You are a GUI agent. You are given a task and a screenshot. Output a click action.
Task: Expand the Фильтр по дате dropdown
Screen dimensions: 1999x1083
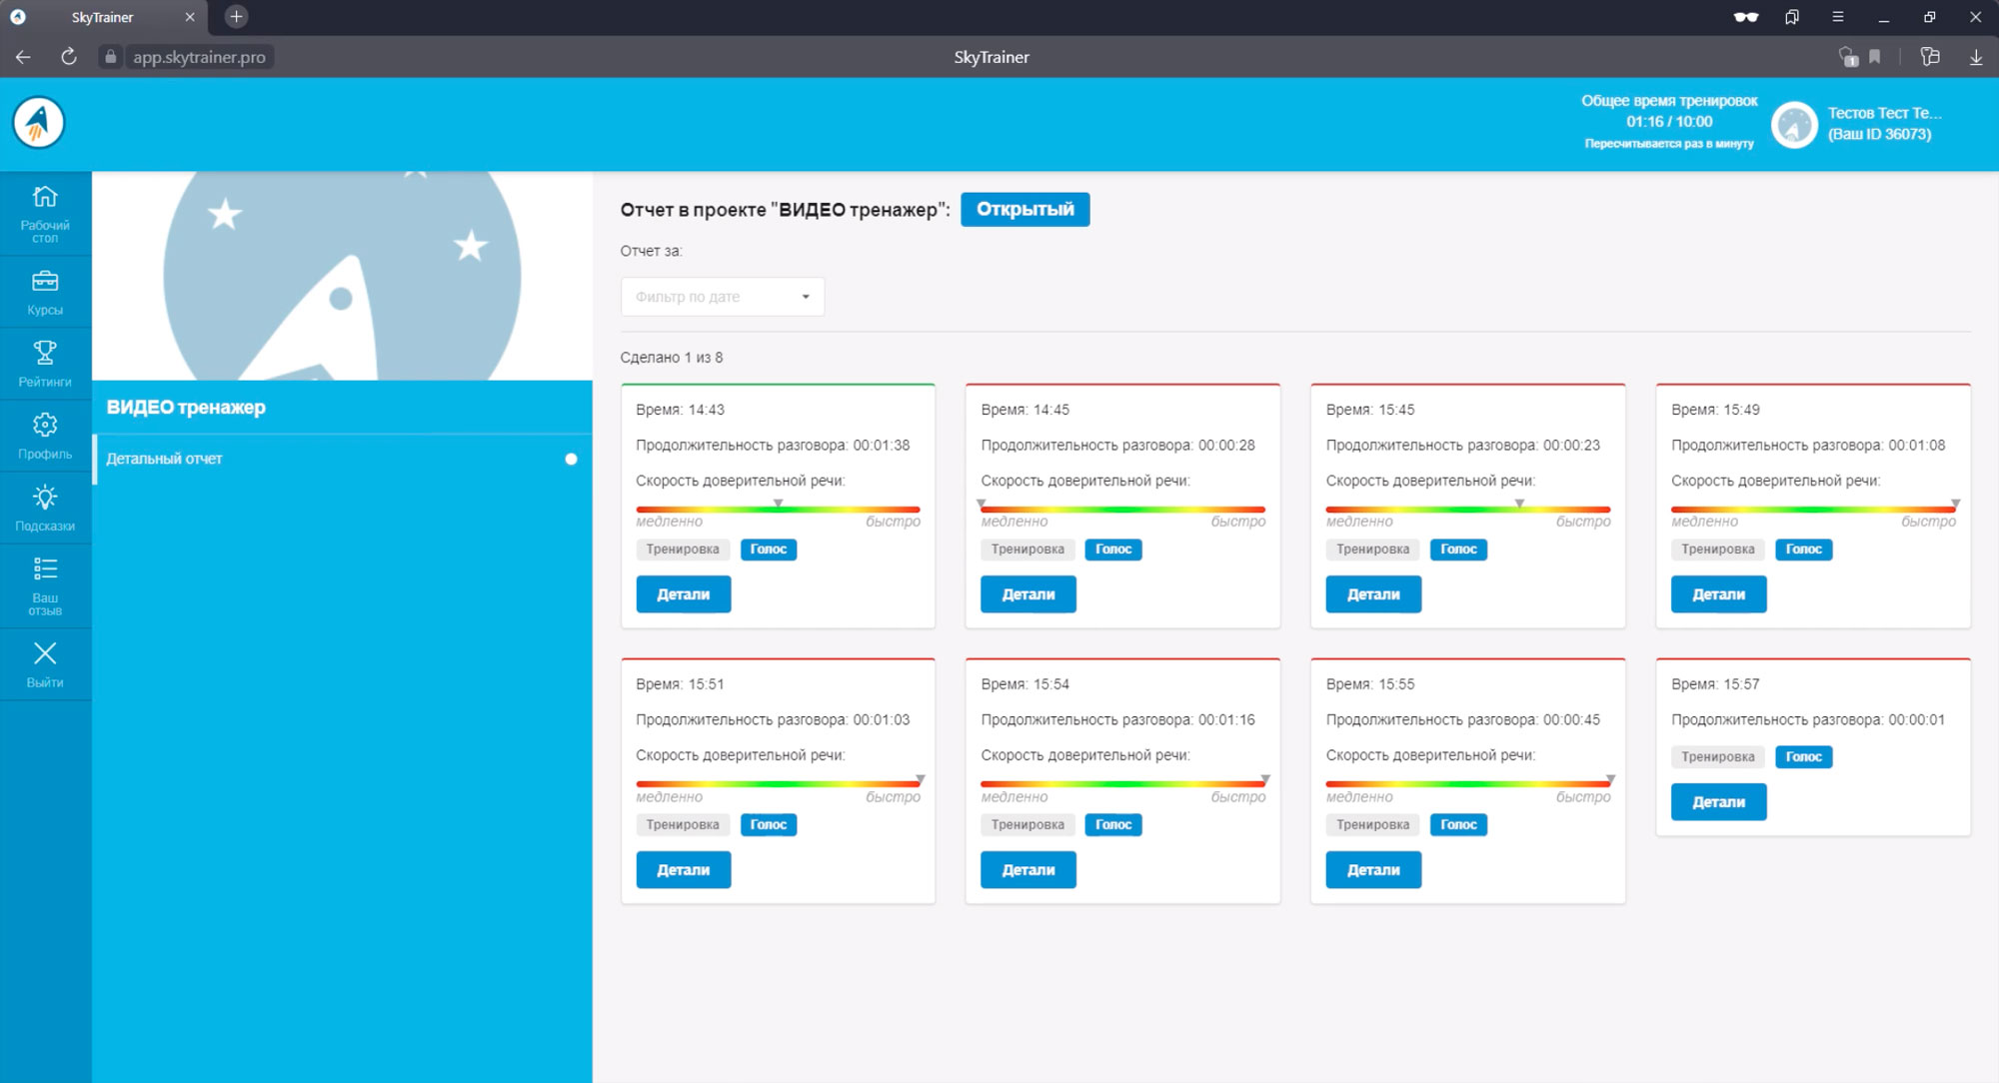tap(722, 297)
